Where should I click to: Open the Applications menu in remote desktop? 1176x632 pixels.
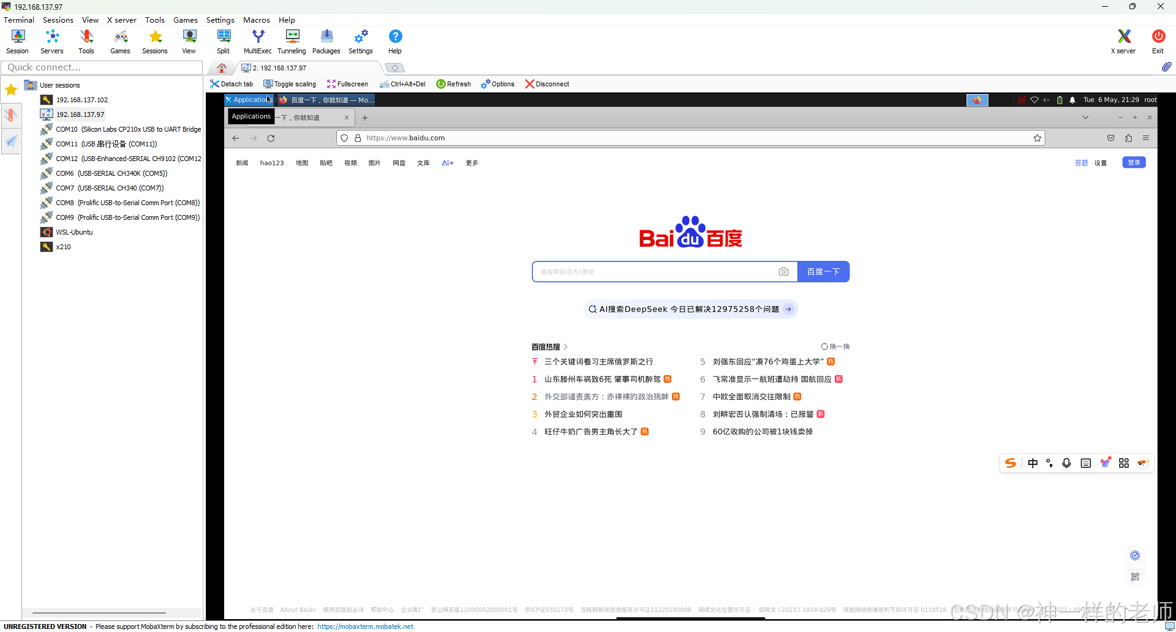(248, 100)
